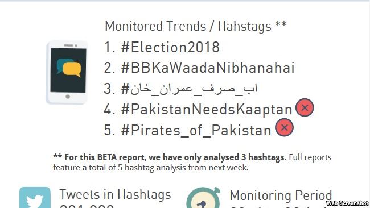Click the Twitter bird icon
Viewport: 370px width, 208px height.
pos(35,197)
